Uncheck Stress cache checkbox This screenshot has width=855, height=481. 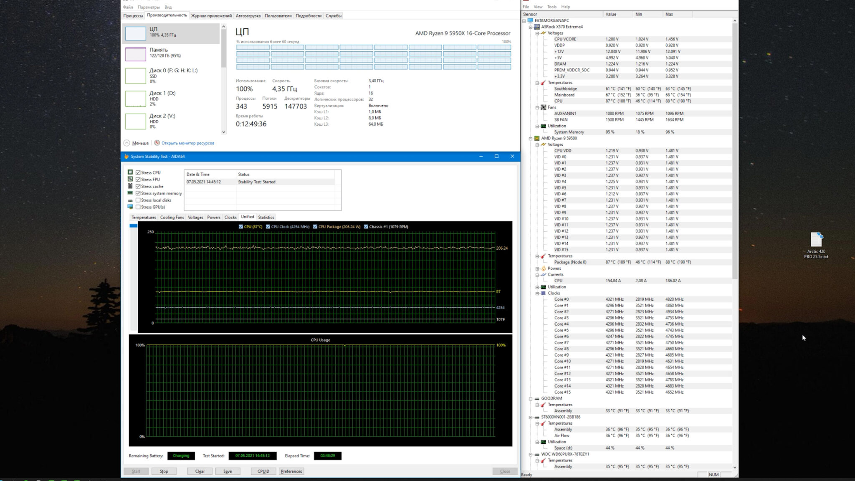(x=138, y=186)
